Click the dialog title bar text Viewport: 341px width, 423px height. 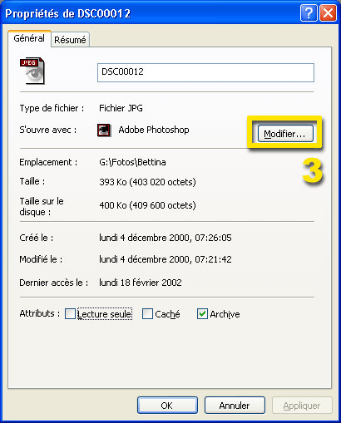pos(68,13)
